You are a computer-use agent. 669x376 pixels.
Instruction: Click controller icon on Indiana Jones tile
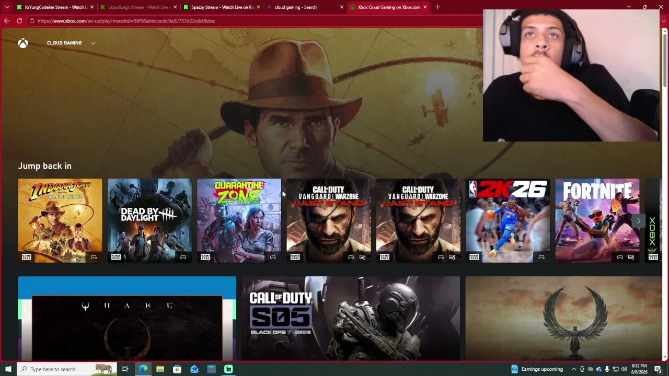coord(94,257)
